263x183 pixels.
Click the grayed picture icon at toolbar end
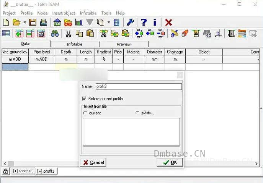pyautogui.click(x=253, y=33)
